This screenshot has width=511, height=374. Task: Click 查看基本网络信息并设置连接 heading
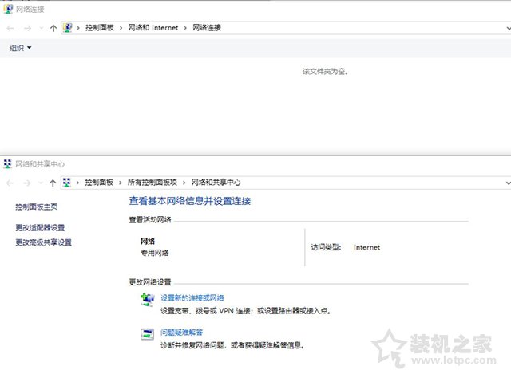coord(190,201)
